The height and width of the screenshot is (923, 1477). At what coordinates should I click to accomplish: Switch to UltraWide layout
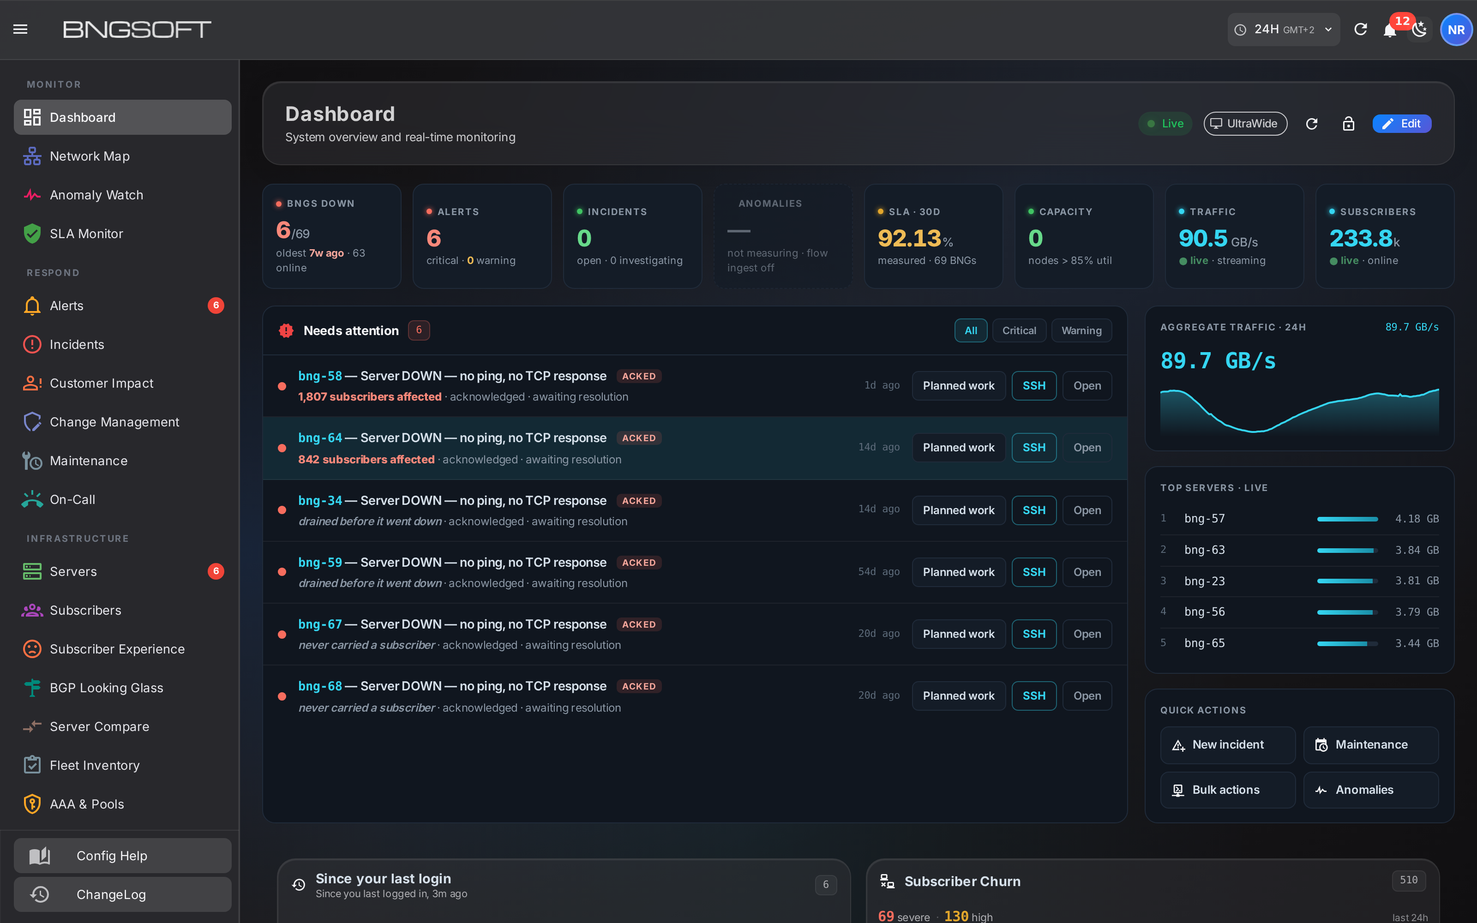[1245, 124]
